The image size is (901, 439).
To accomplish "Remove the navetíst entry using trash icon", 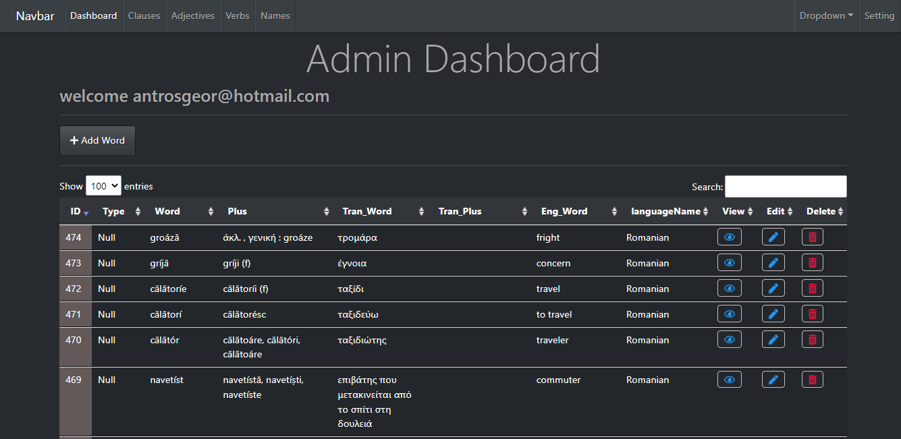I will click(x=812, y=380).
